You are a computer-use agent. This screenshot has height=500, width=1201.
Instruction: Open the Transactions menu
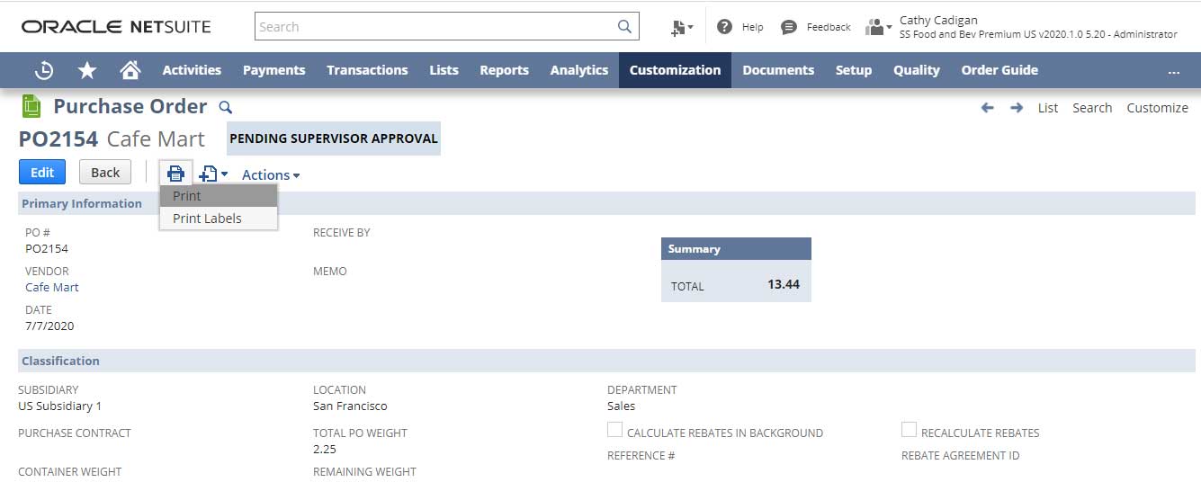(367, 70)
